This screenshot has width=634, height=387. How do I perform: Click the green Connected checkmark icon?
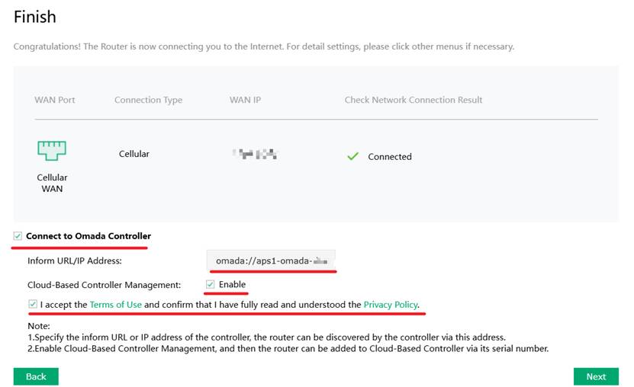352,156
